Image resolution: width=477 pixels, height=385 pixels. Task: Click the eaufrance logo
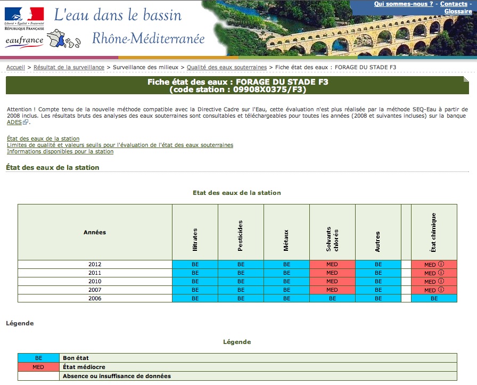click(24, 42)
